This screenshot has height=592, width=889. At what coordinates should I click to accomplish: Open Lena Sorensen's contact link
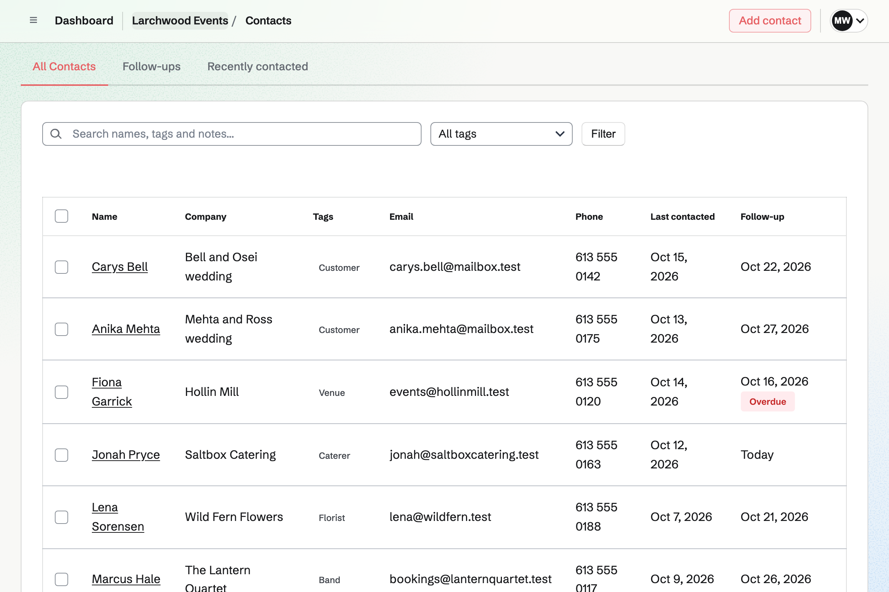118,517
